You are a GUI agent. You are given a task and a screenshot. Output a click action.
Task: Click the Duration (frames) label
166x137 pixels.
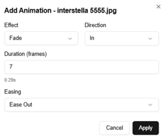coord(26,54)
